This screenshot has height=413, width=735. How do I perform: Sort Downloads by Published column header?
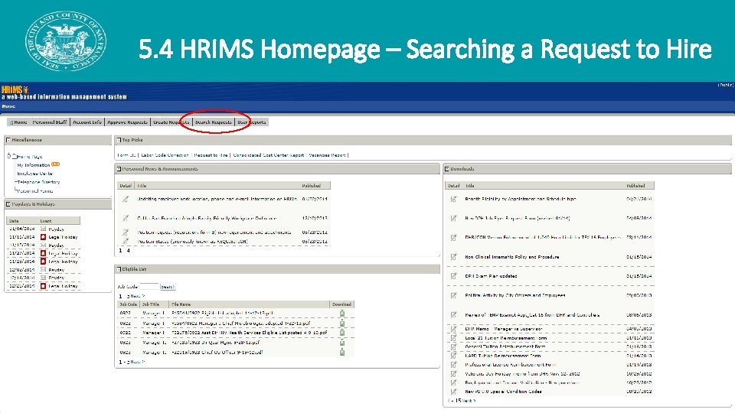[x=635, y=186]
